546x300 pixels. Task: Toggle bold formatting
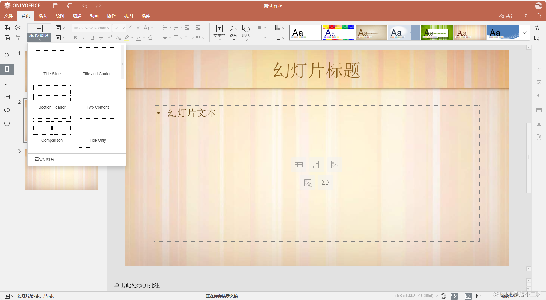coord(75,38)
